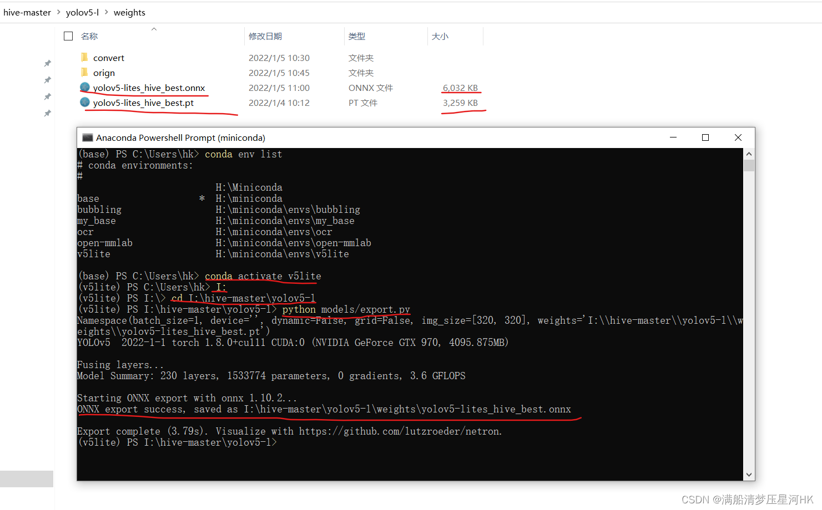
Task: Click the 'conda activate v5lite' command text
Action: click(263, 276)
